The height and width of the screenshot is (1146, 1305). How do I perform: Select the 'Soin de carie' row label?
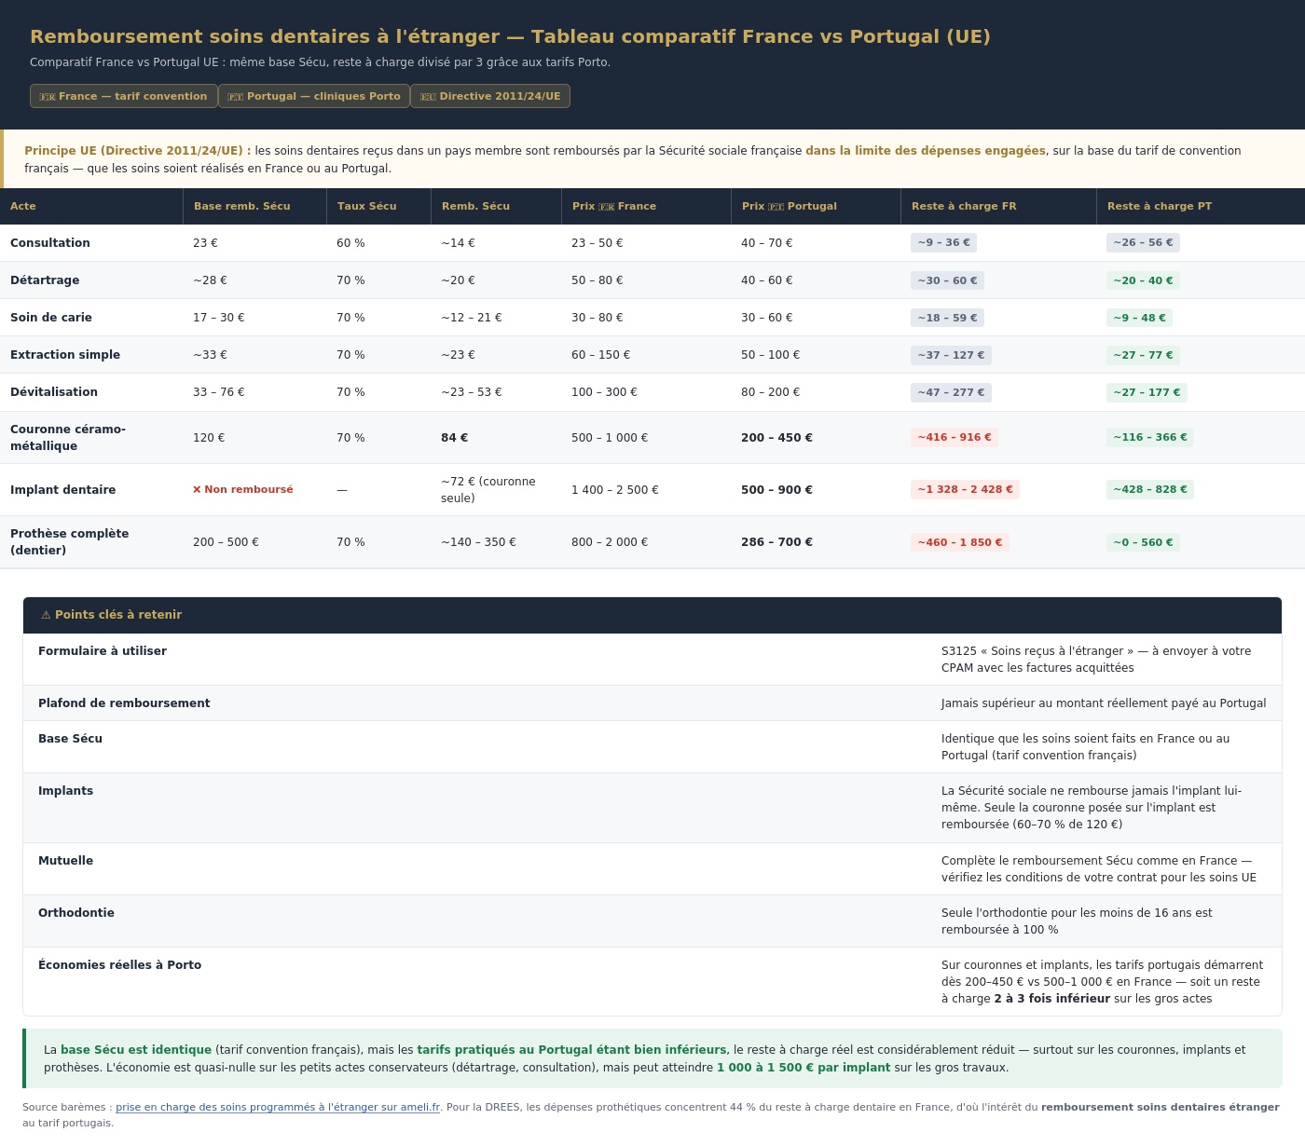click(51, 318)
